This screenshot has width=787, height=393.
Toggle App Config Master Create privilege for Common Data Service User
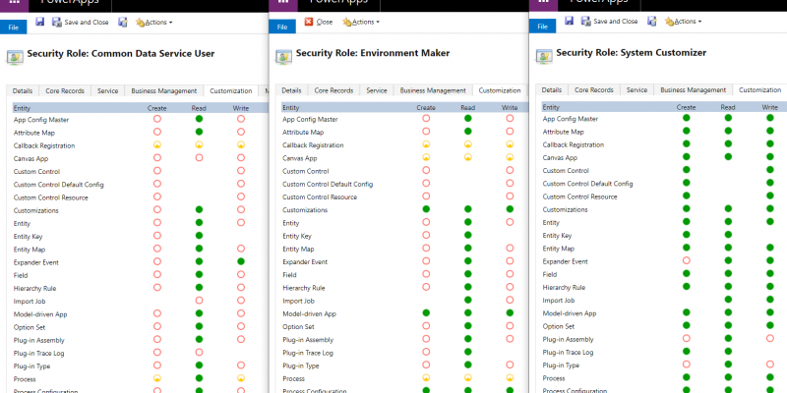157,119
